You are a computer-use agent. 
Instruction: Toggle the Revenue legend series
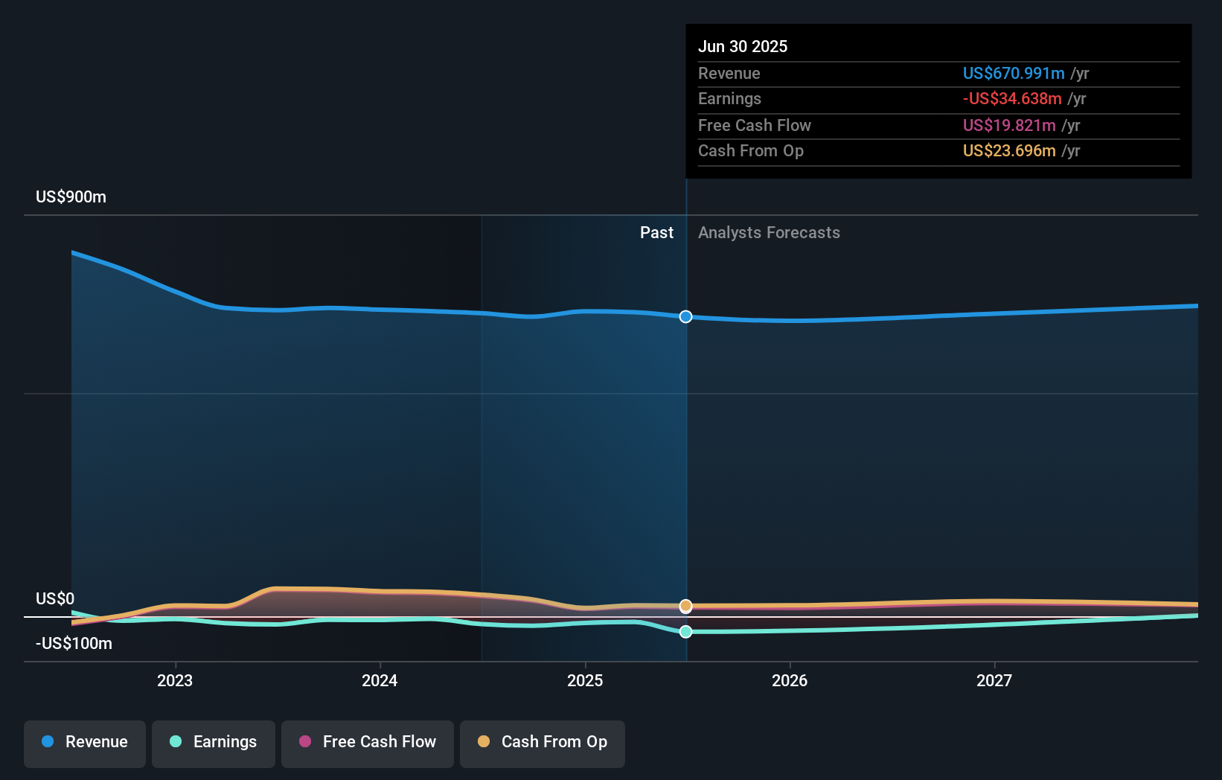[x=85, y=744]
